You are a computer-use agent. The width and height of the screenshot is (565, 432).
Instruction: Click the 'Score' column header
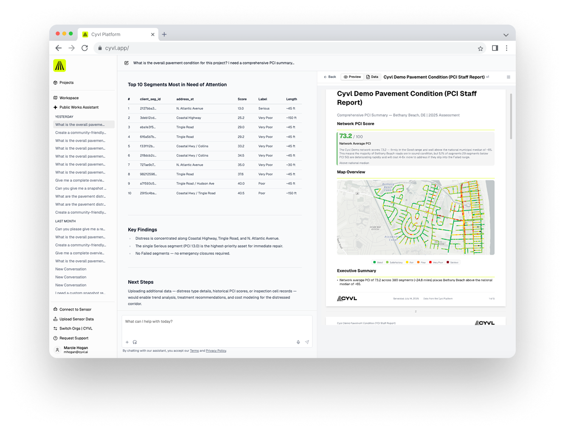(242, 99)
